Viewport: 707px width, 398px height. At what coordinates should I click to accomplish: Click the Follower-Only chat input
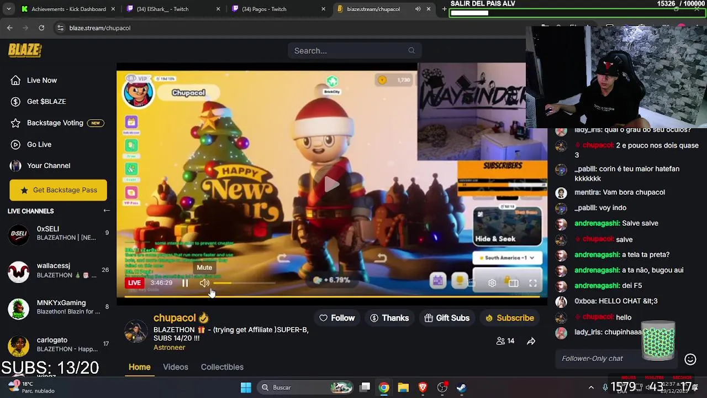tap(618, 359)
